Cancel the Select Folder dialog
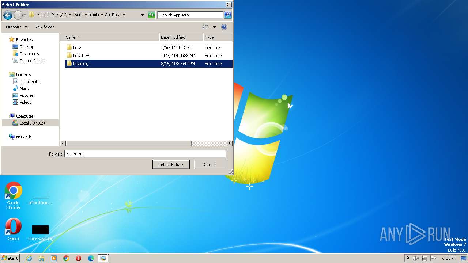This screenshot has height=263, width=468. (210, 165)
